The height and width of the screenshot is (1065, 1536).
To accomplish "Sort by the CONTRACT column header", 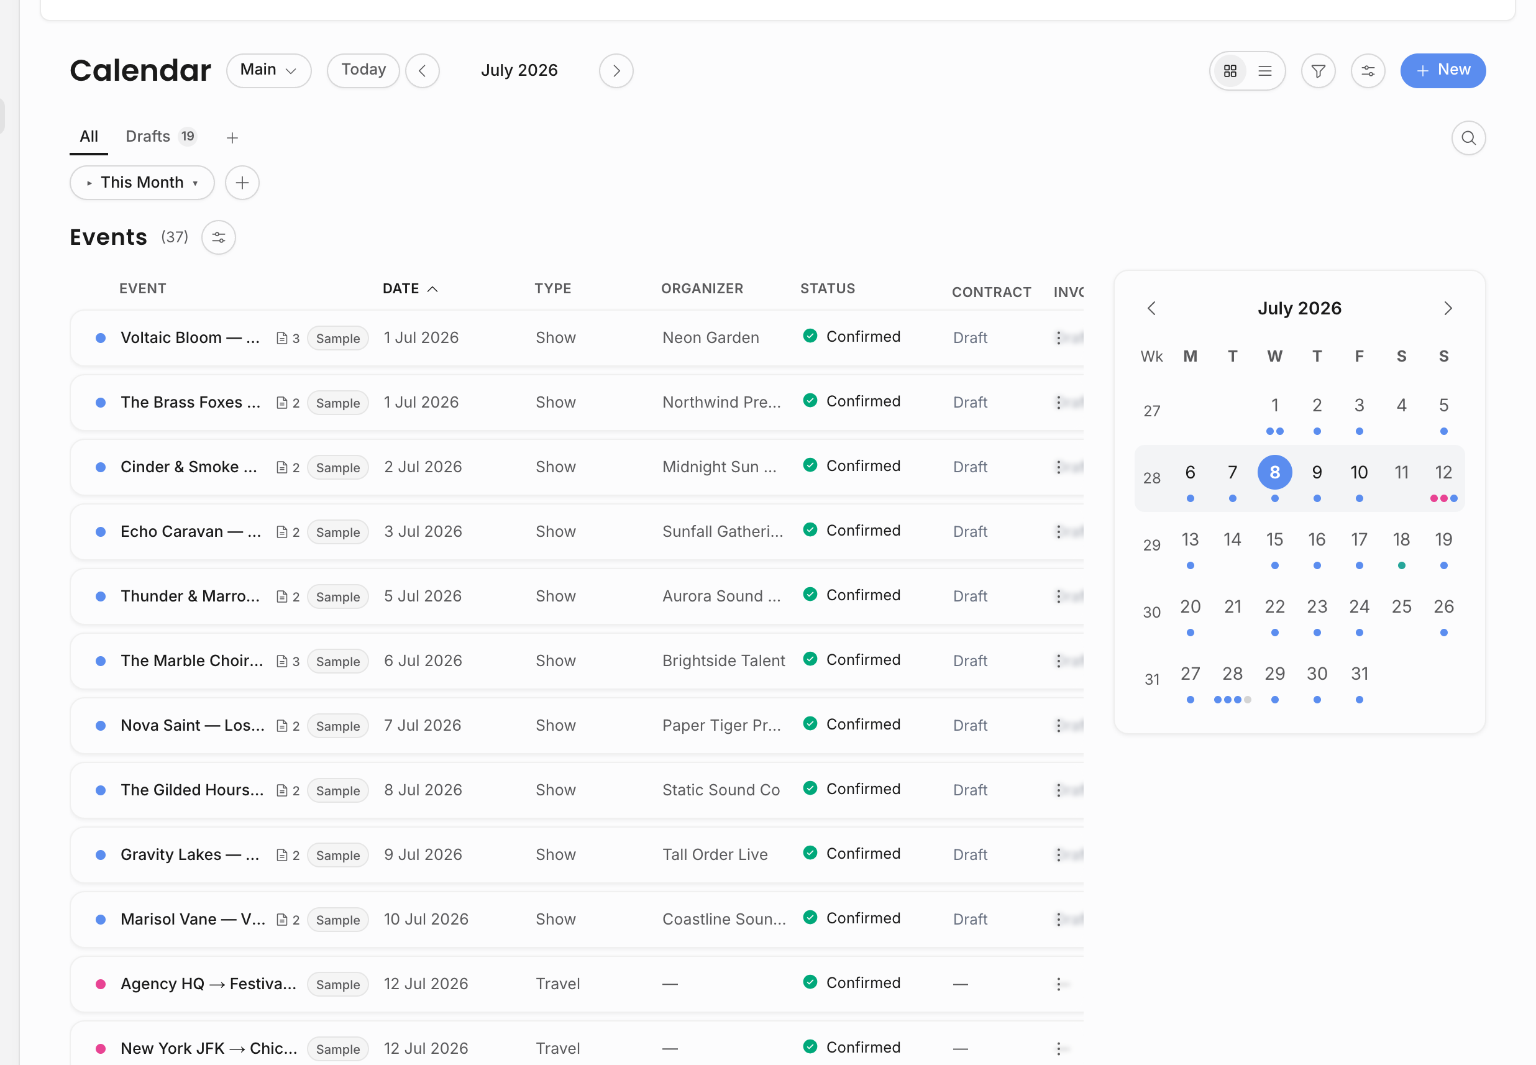I will point(991,292).
